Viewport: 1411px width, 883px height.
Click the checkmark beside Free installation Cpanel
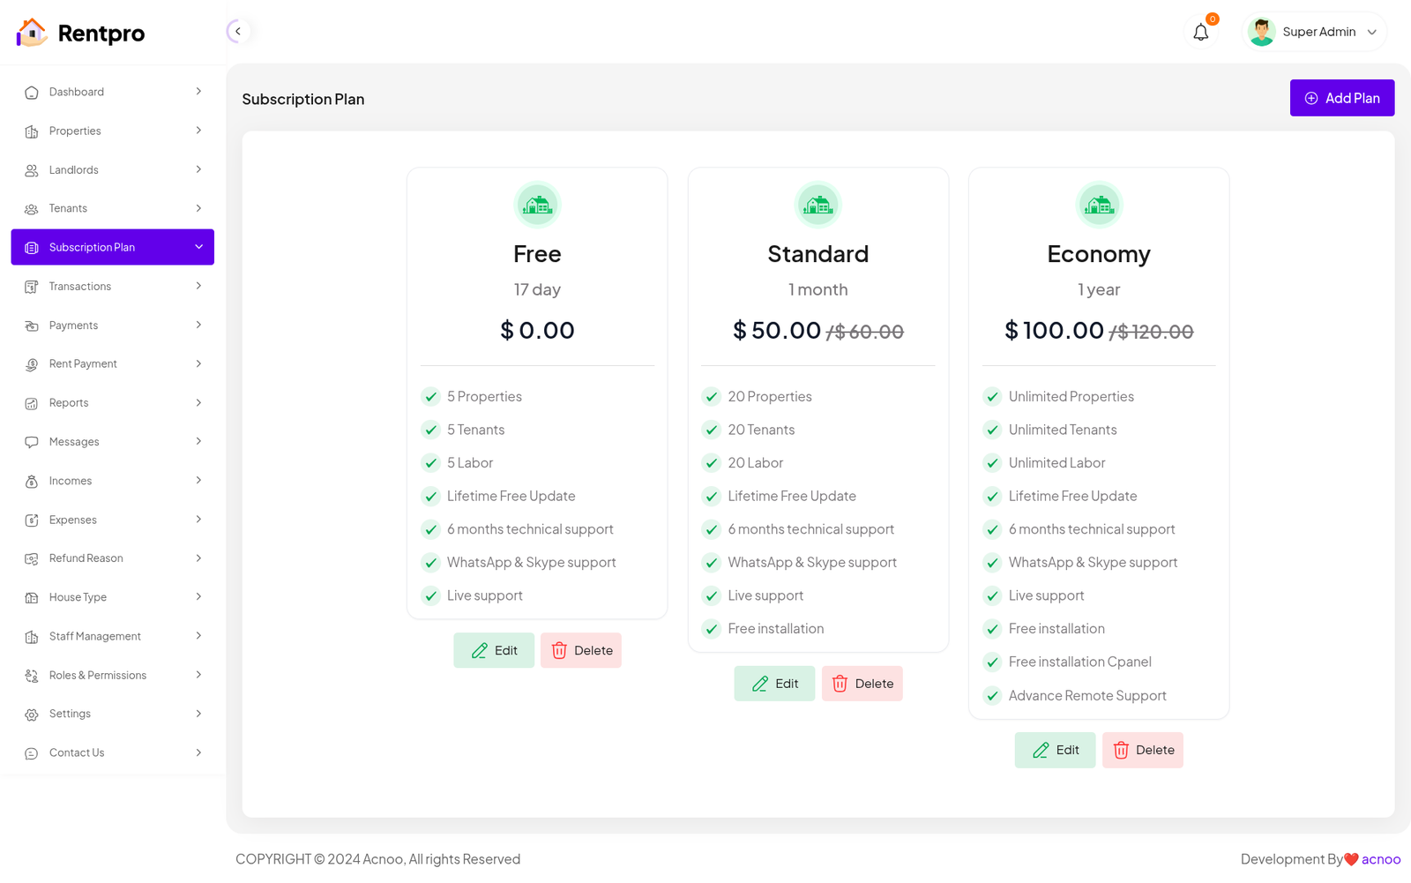pyautogui.click(x=992, y=662)
